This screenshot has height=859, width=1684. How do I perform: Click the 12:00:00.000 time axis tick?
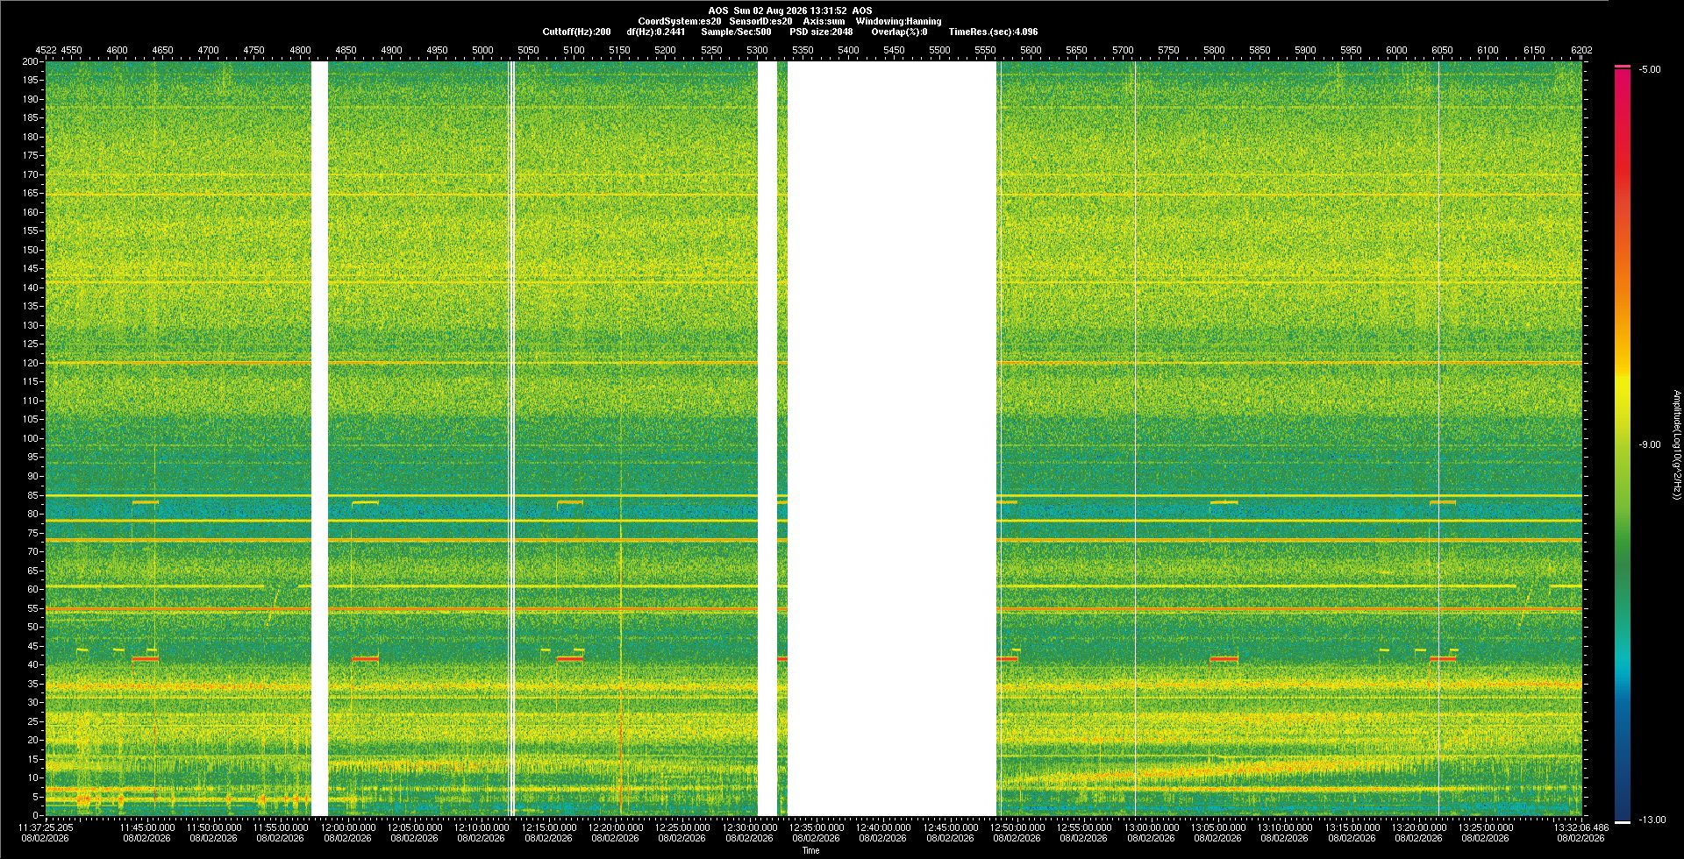pos(347,827)
